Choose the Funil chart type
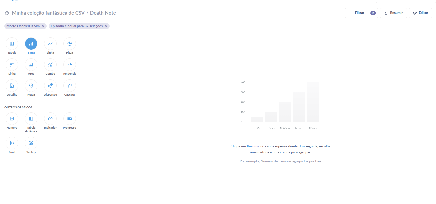 click(12, 143)
